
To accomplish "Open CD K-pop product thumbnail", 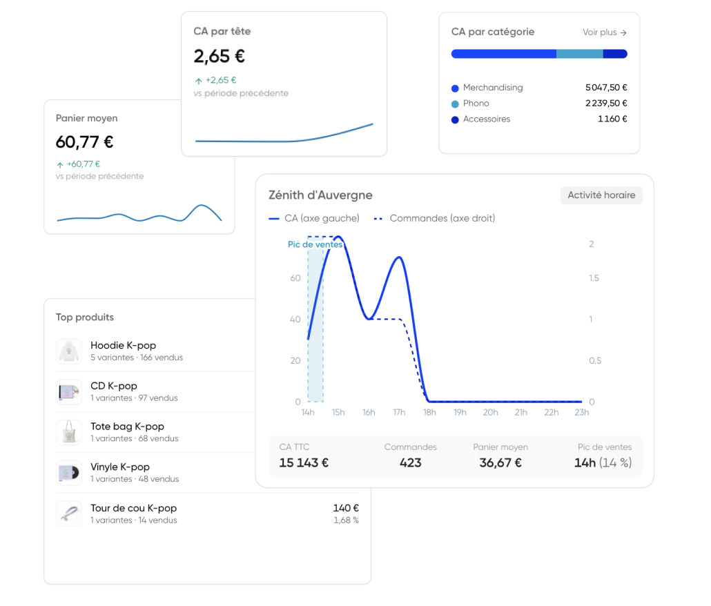I will pyautogui.click(x=69, y=391).
